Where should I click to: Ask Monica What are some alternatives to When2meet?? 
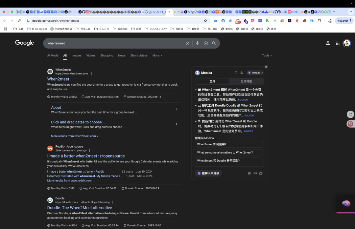[x=229, y=152]
